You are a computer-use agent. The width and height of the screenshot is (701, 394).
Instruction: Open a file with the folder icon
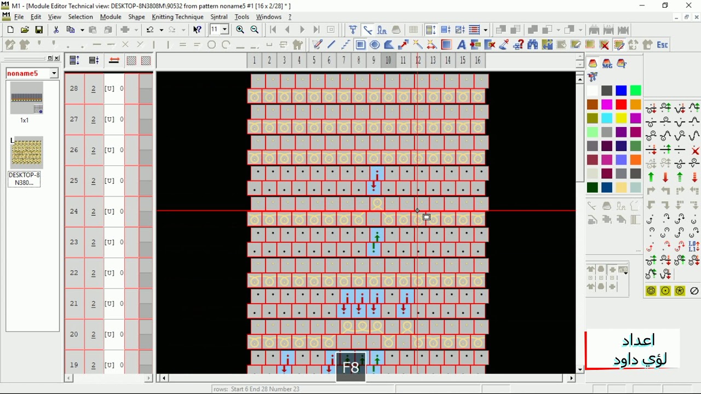(x=25, y=30)
